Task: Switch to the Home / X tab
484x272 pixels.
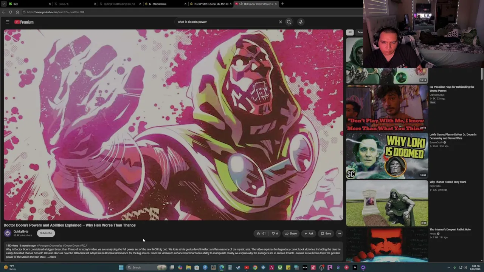Action: coord(74,4)
